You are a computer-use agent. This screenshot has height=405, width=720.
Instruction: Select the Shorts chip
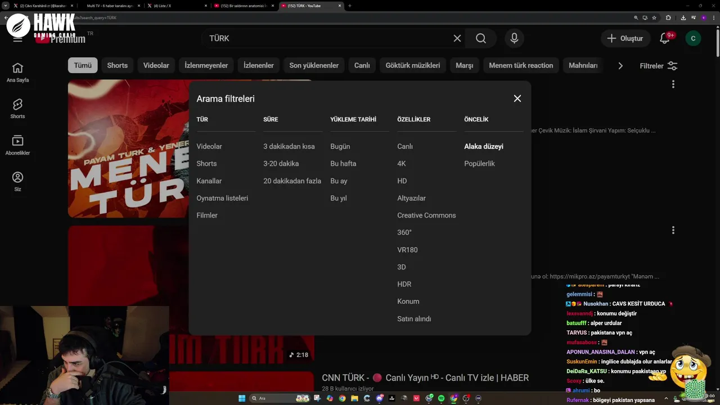point(118,65)
